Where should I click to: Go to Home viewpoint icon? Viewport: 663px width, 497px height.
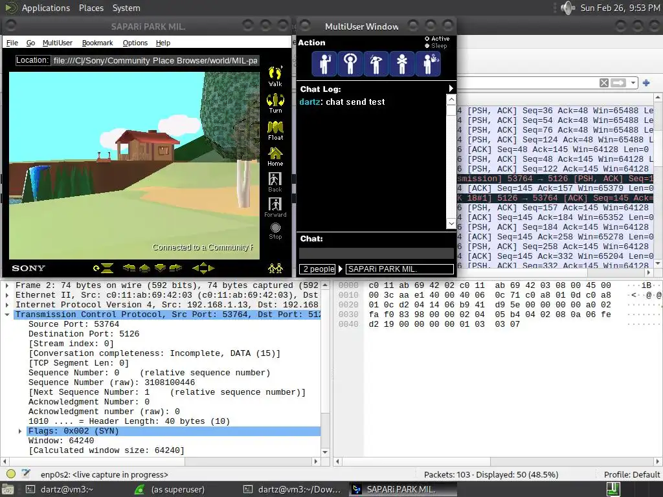pyautogui.click(x=275, y=157)
